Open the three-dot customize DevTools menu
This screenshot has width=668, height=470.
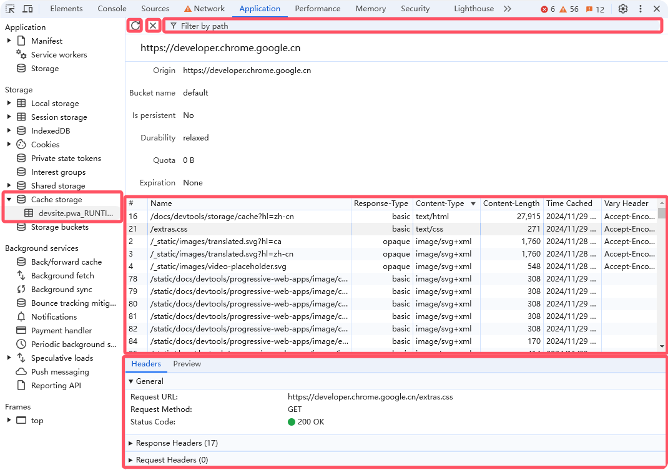pyautogui.click(x=640, y=9)
